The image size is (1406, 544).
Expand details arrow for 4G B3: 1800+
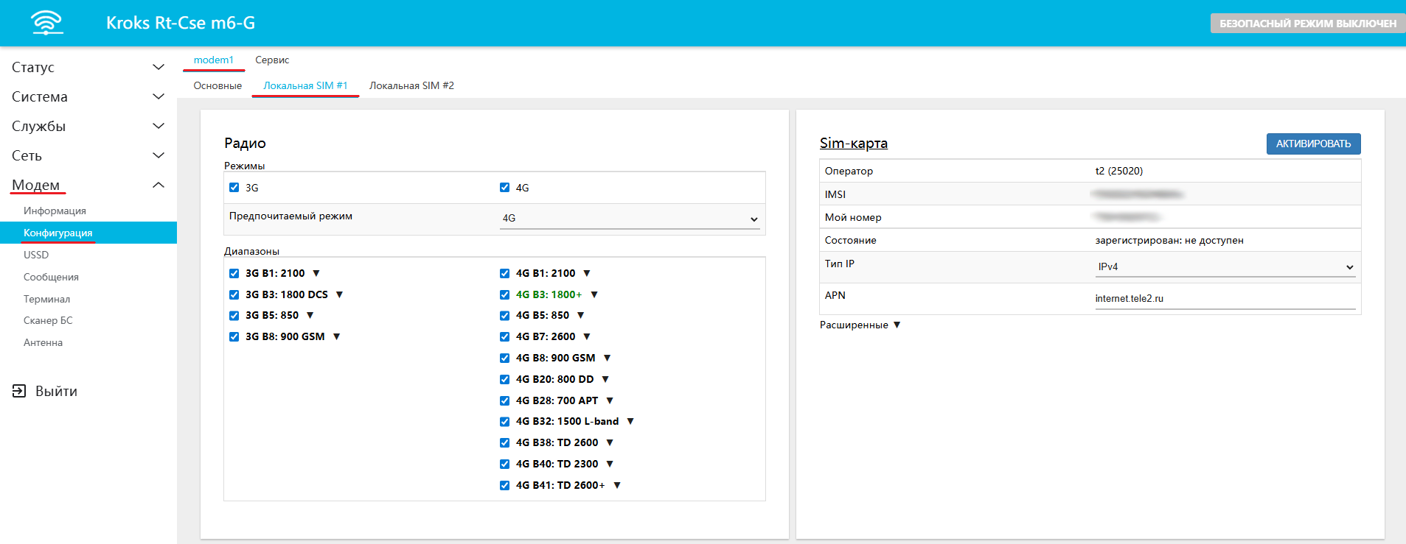click(594, 294)
